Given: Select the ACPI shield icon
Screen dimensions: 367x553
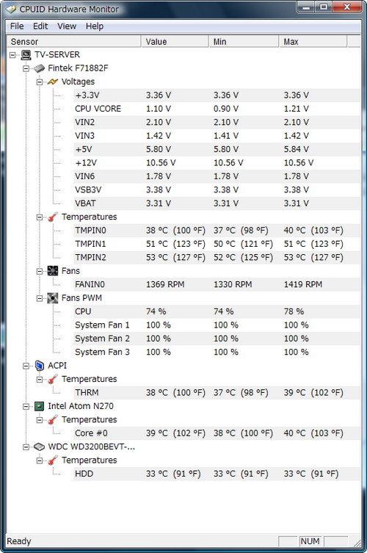Looking at the screenshot, I should [x=39, y=366].
